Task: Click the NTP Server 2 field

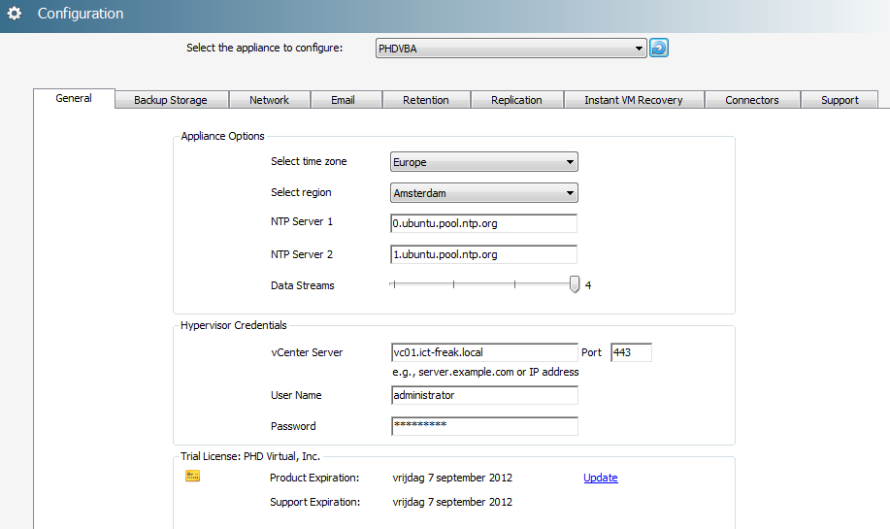Action: pos(483,255)
